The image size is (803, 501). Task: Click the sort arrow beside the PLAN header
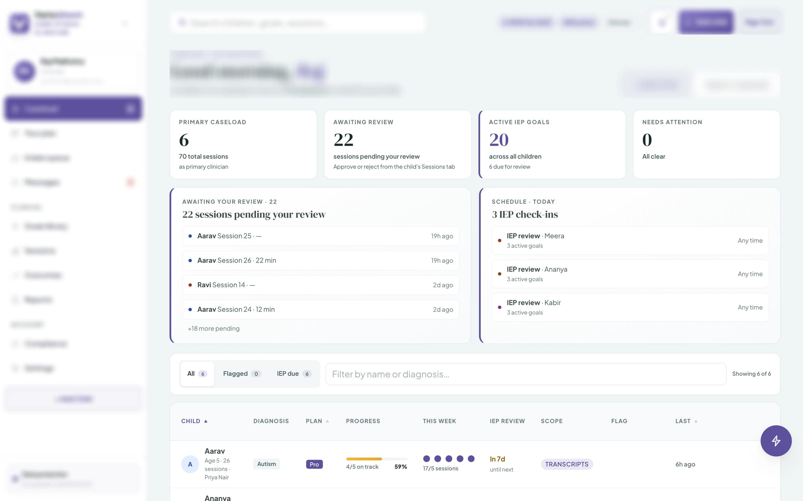327,421
